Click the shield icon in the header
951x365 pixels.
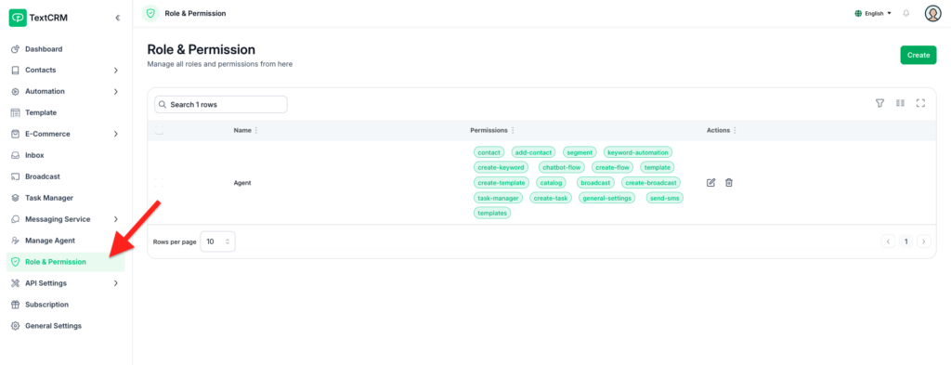pyautogui.click(x=150, y=13)
